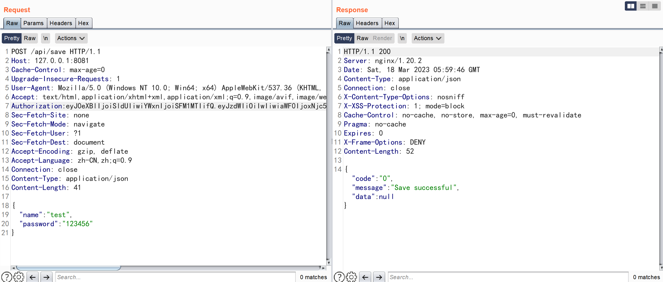Click the Raw tab in Request panel

11,23
